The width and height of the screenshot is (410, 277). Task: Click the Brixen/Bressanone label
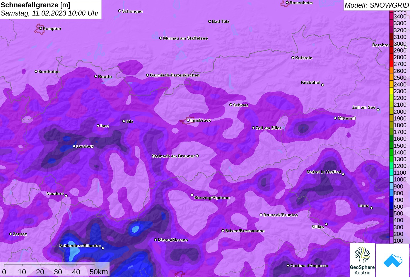245,231
